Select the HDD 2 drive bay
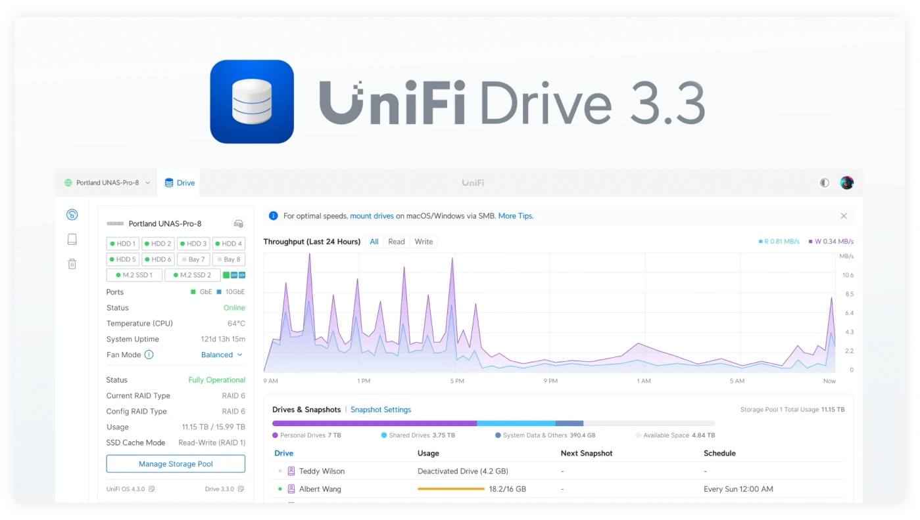Viewport: 920px width, 520px height. pyautogui.click(x=158, y=244)
